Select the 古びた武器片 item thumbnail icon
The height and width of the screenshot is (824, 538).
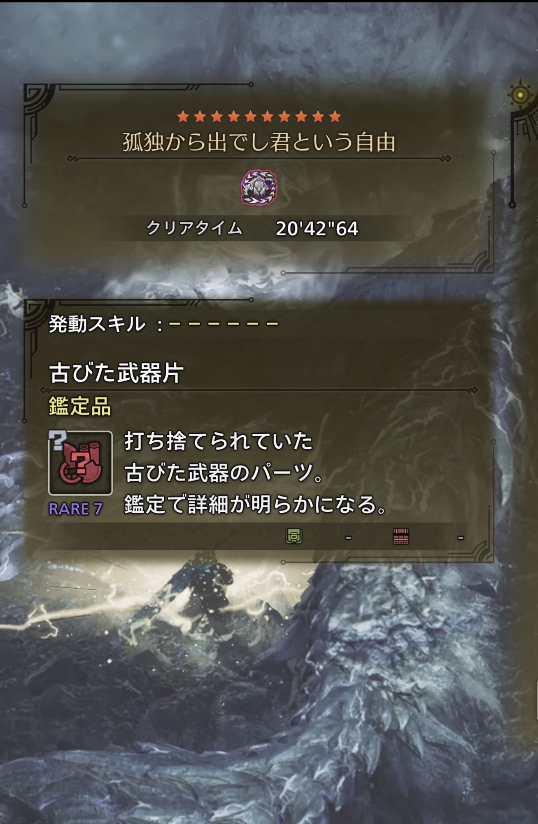(x=80, y=463)
